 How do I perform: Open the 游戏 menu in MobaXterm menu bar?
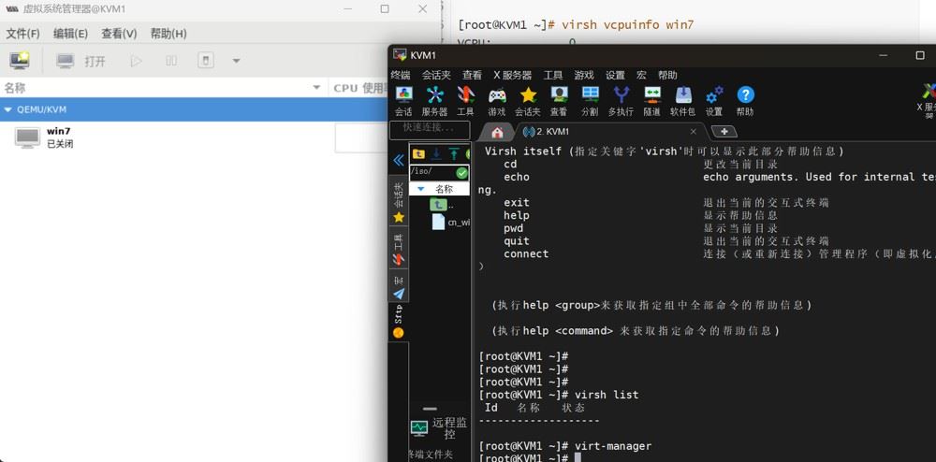pyautogui.click(x=584, y=76)
